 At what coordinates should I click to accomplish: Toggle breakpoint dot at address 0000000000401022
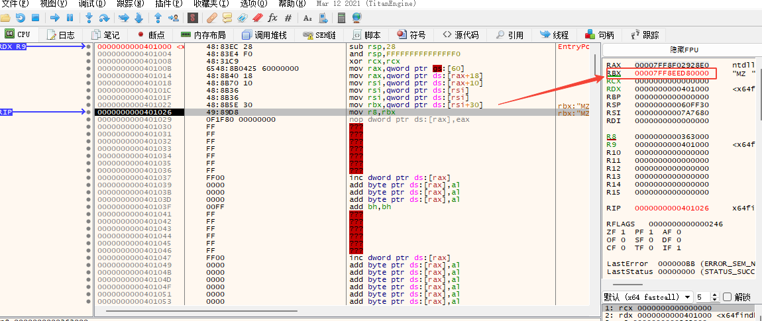[x=88, y=105]
